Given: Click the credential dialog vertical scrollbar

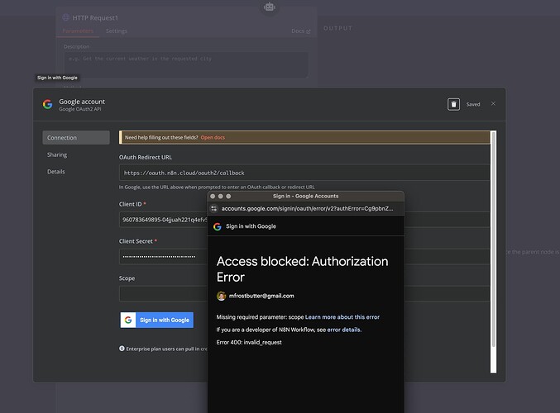Looking at the screenshot, I should (494, 239).
